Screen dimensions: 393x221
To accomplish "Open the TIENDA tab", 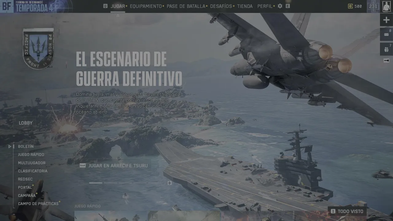I will point(245,6).
